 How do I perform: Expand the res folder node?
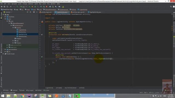(x=5, y=51)
